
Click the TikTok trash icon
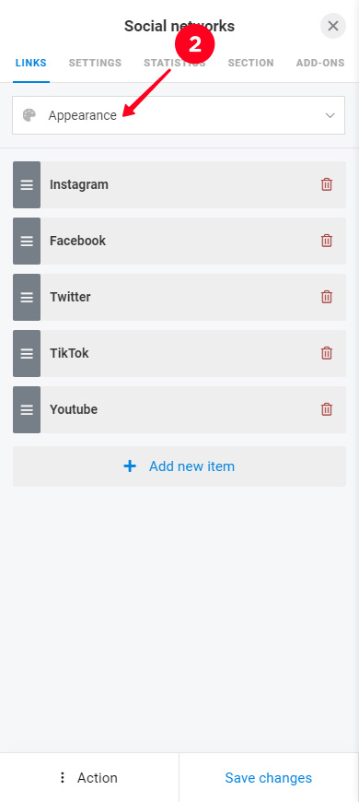click(x=327, y=353)
